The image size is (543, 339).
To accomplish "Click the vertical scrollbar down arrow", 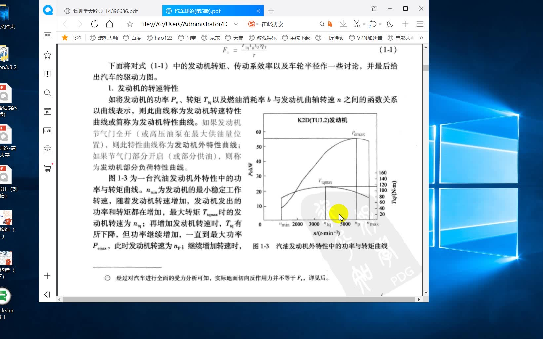I will [426, 293].
